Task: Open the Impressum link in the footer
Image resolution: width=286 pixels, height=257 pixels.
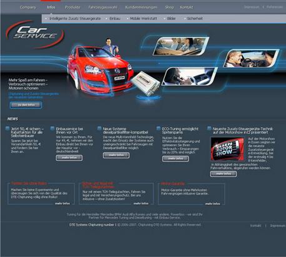Action: pos(278,226)
